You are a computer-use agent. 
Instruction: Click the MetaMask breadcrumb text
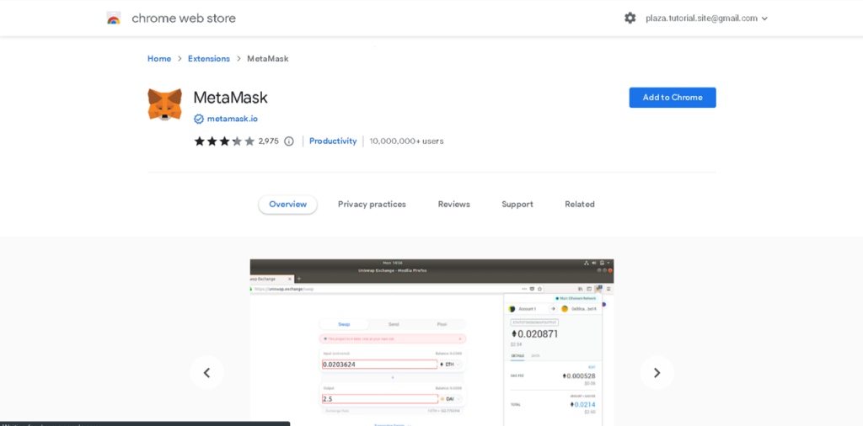[x=267, y=59]
